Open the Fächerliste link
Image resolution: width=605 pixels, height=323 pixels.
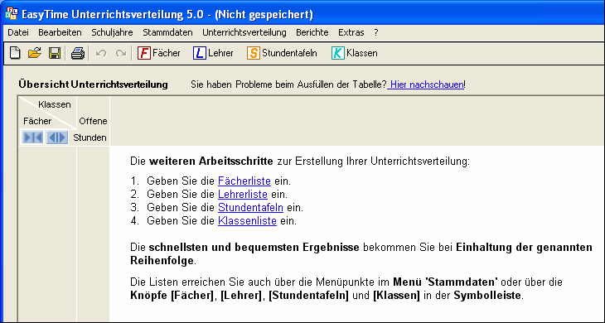click(x=244, y=181)
